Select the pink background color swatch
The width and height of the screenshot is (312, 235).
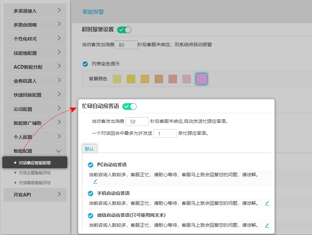point(186,79)
